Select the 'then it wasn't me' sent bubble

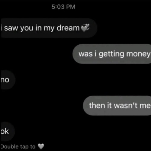(117, 106)
